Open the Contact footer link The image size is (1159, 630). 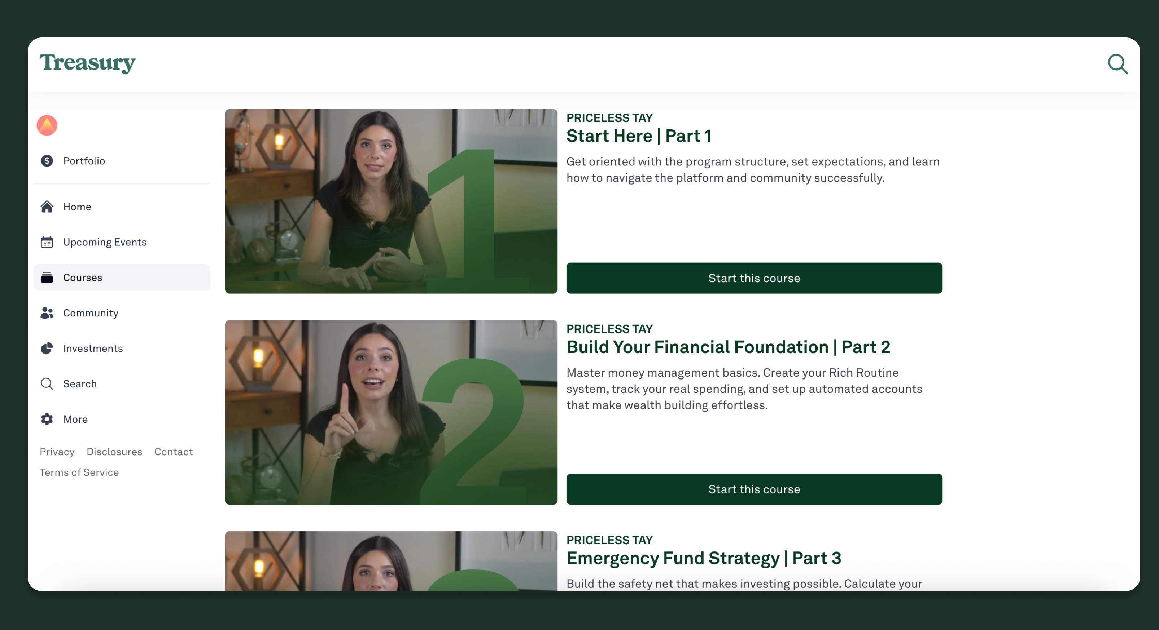pyautogui.click(x=173, y=452)
